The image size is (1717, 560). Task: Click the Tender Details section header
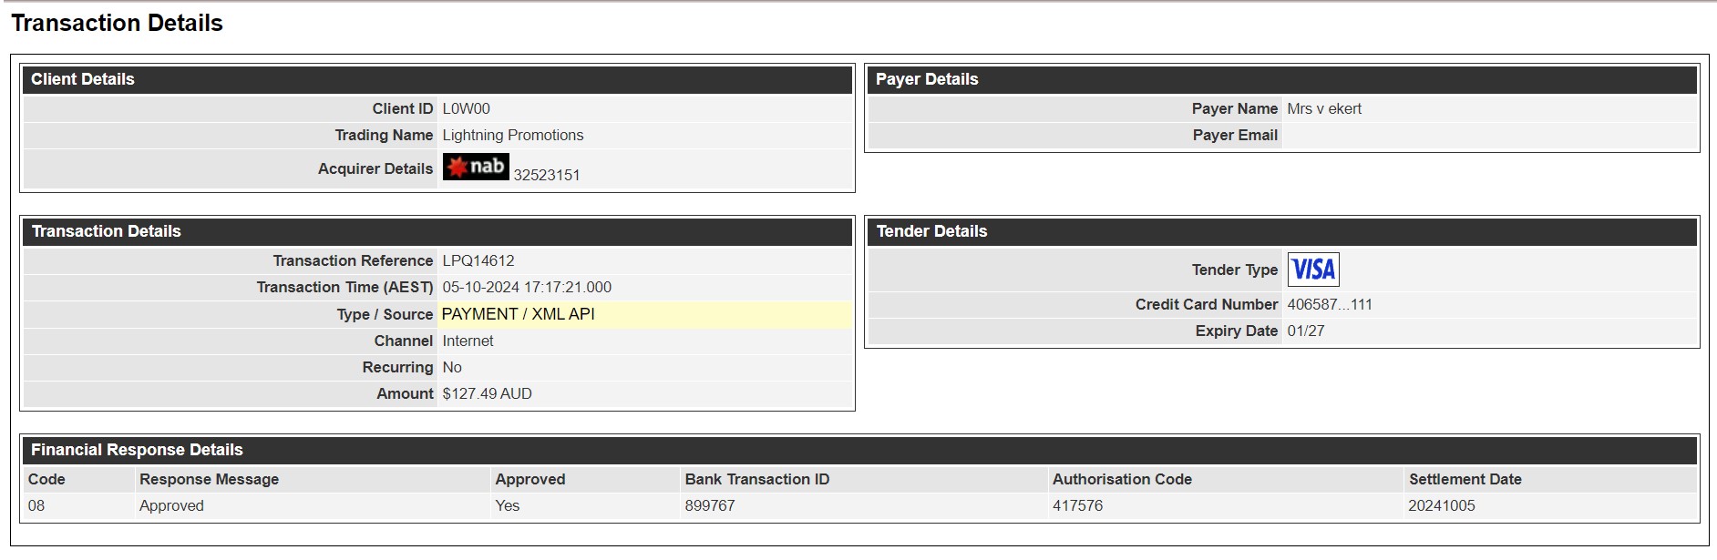[x=1282, y=231]
